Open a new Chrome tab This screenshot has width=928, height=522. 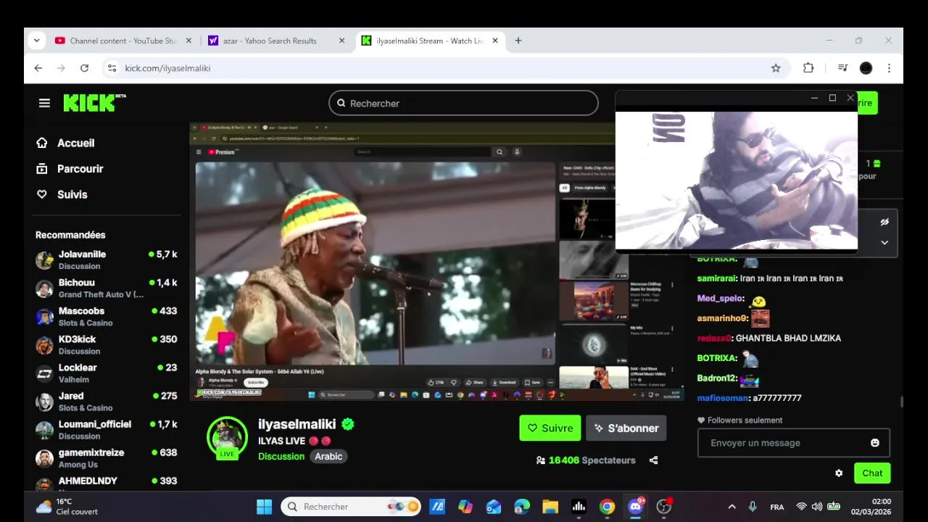coord(518,41)
